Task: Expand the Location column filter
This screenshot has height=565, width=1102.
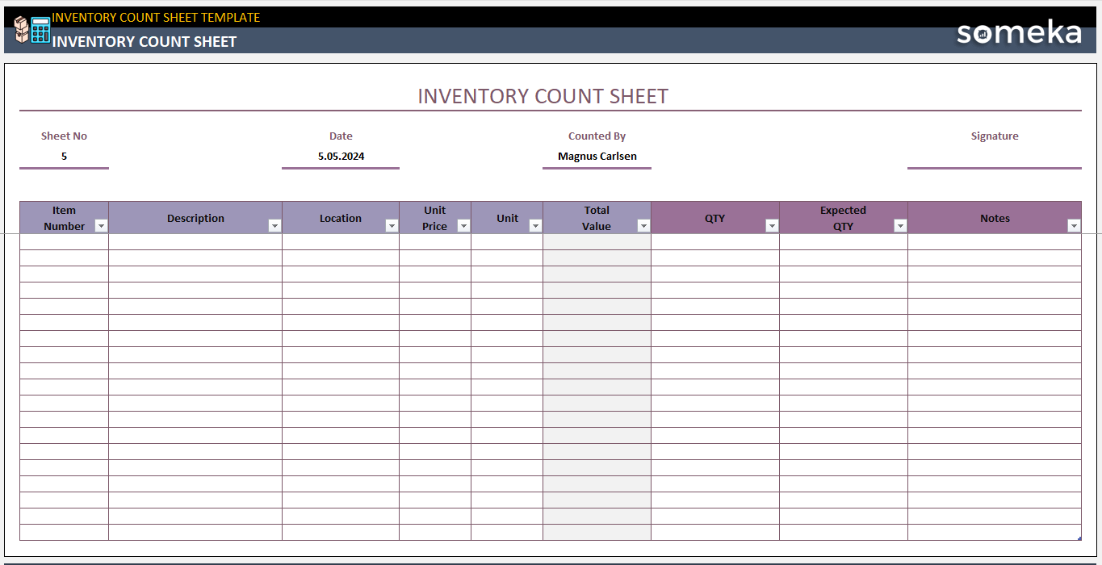Action: click(392, 226)
